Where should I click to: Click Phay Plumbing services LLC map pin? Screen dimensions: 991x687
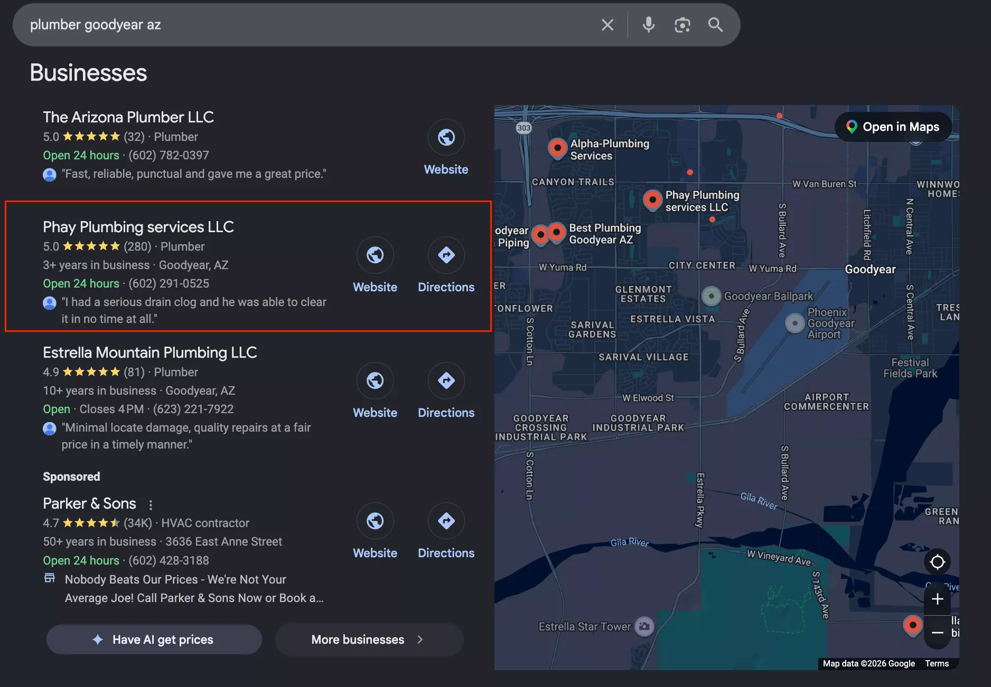pos(653,200)
